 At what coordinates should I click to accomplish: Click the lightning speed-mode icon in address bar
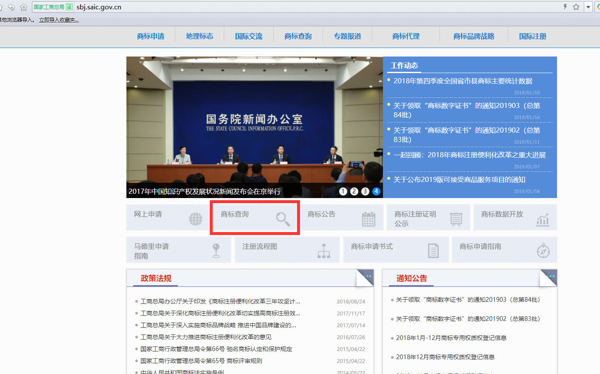click(x=565, y=6)
